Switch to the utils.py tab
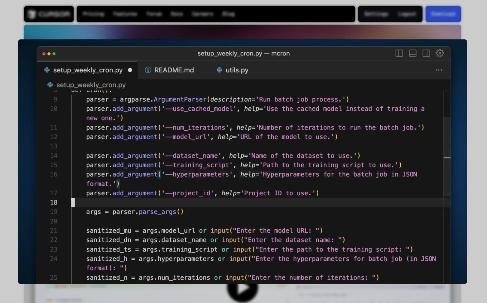487x303 pixels. 237,70
